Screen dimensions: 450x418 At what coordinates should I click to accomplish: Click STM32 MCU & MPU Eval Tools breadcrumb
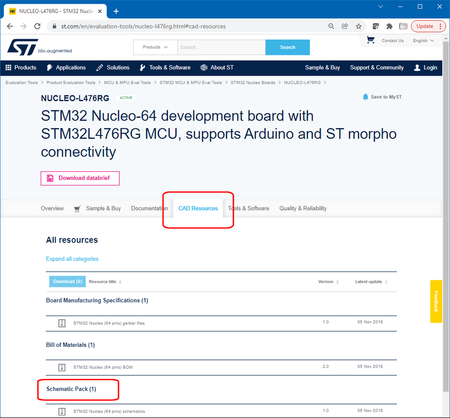(x=191, y=83)
